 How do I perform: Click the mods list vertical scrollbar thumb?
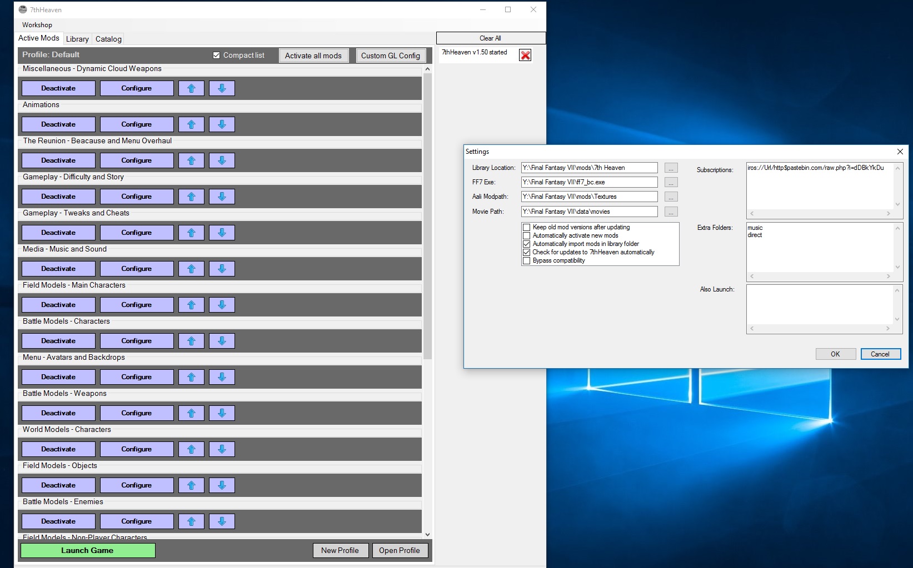(x=427, y=217)
